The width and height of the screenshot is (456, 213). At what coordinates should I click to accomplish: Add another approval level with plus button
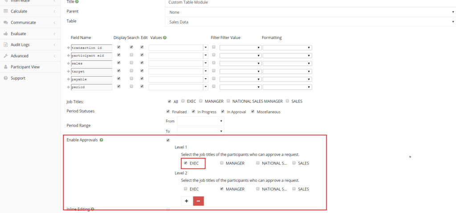187,201
